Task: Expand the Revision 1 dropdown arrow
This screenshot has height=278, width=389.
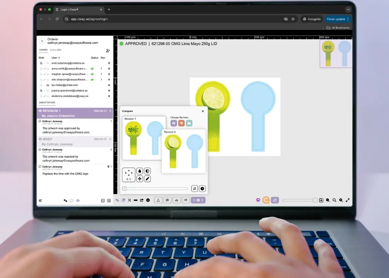Action: pos(110,111)
